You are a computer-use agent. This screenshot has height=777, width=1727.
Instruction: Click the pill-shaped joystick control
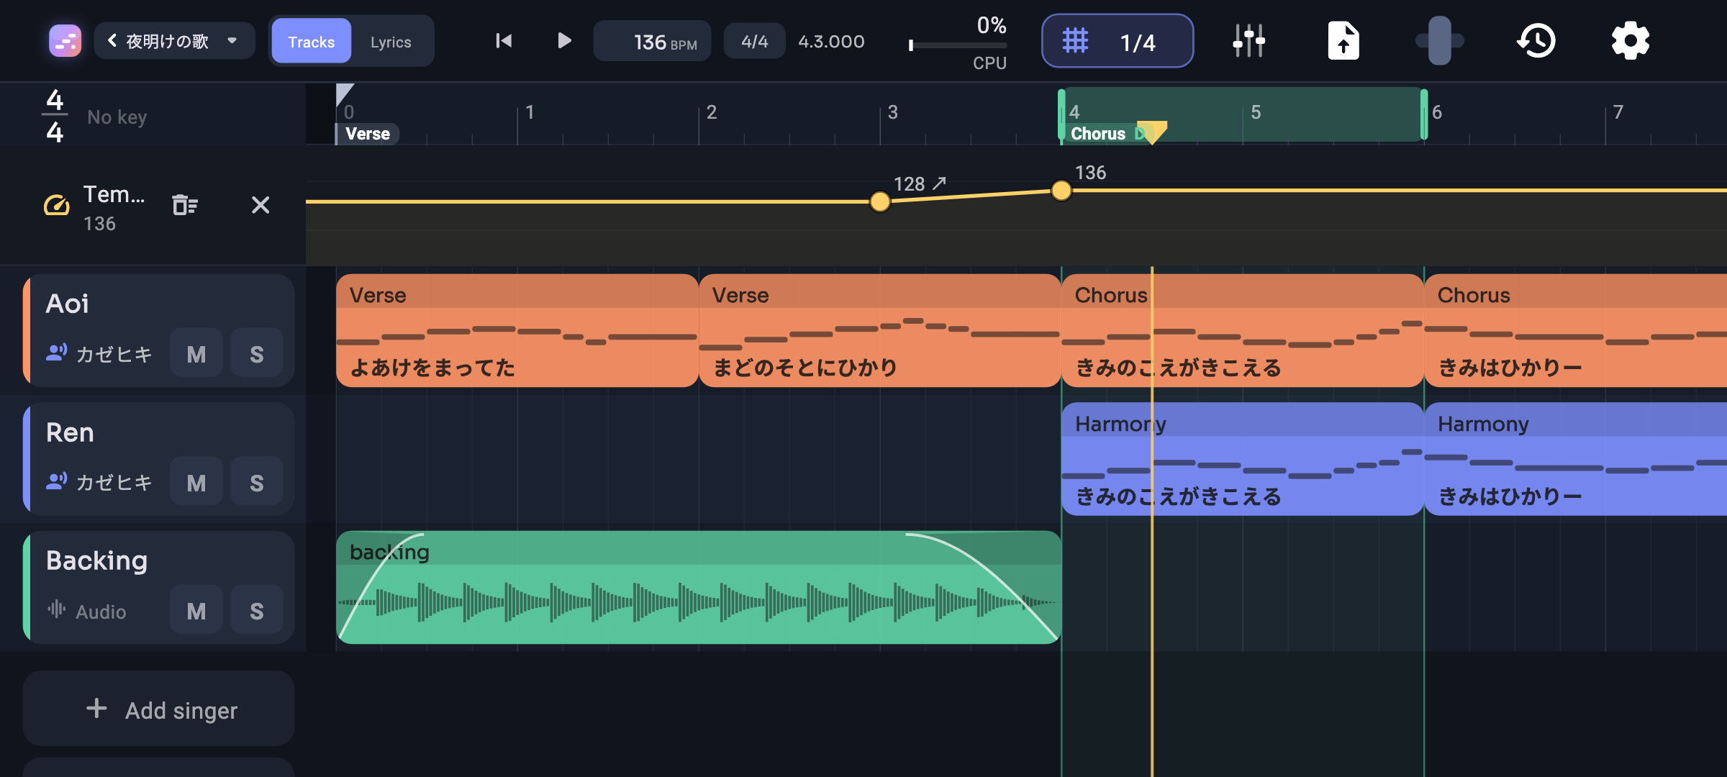tap(1439, 41)
